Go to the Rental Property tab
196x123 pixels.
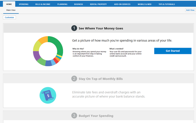[98, 4]
